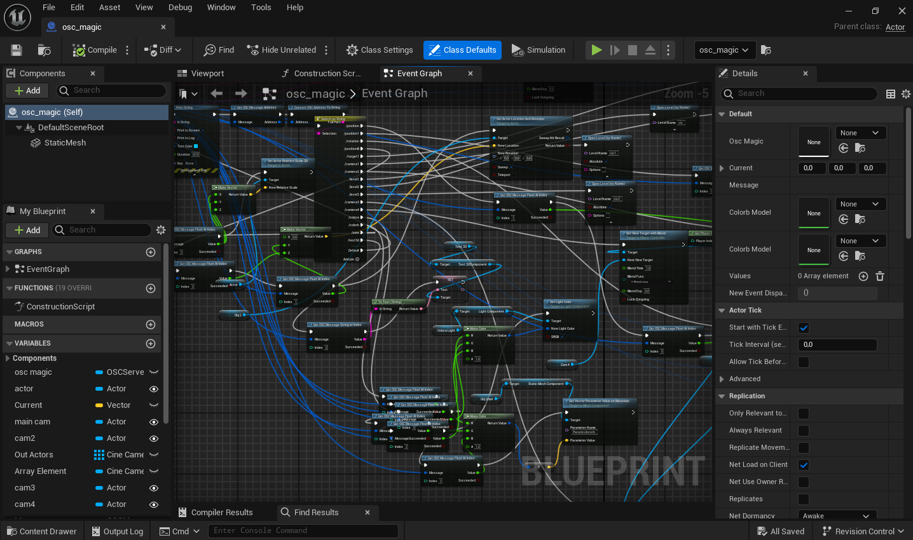Navigate back in graph using the left arrow

pos(217,94)
